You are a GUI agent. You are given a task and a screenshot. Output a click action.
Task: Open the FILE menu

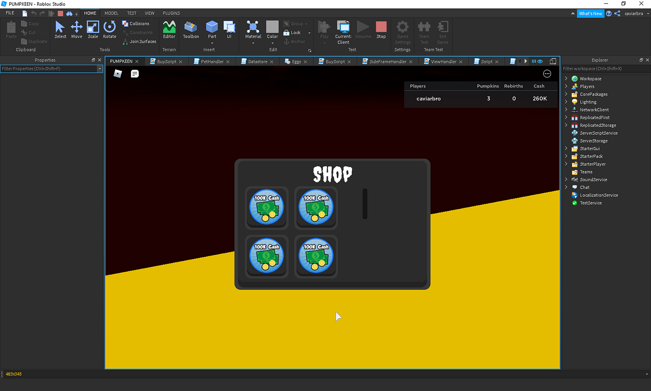10,13
